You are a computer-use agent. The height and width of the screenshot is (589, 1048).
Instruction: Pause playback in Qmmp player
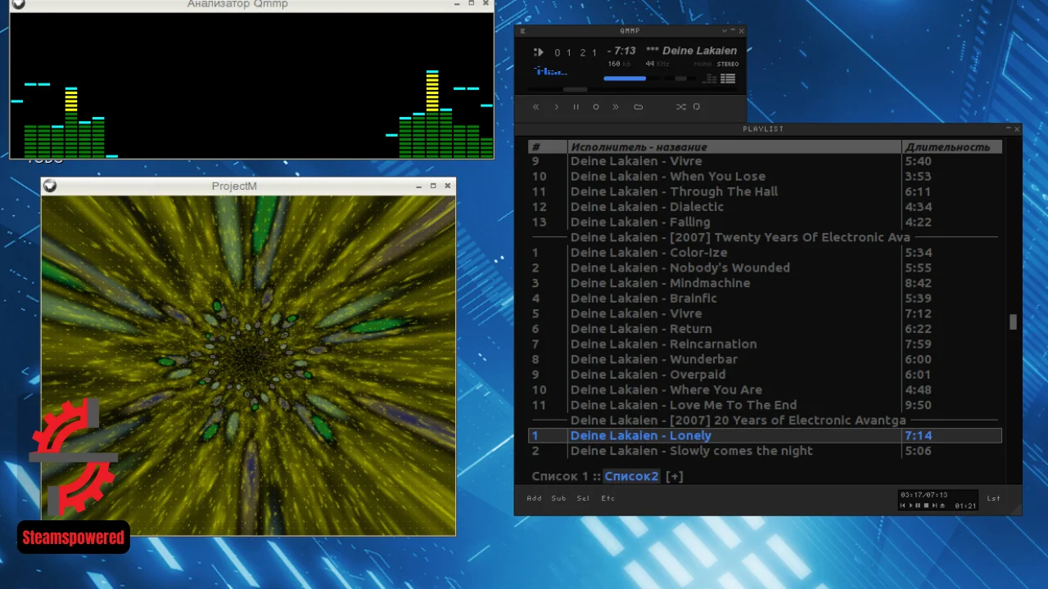576,107
